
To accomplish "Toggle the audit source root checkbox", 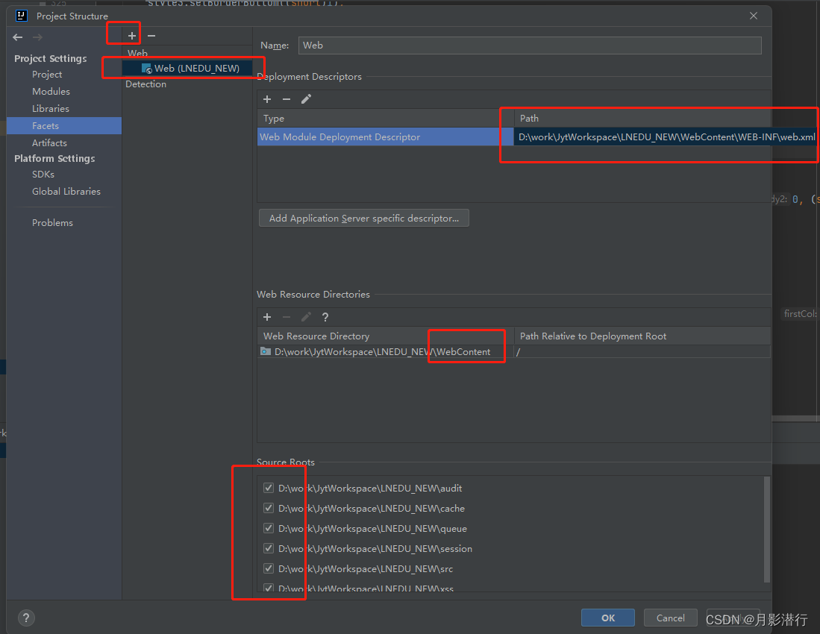I will 269,488.
